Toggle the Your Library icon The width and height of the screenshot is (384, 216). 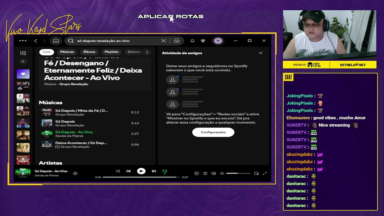click(23, 53)
